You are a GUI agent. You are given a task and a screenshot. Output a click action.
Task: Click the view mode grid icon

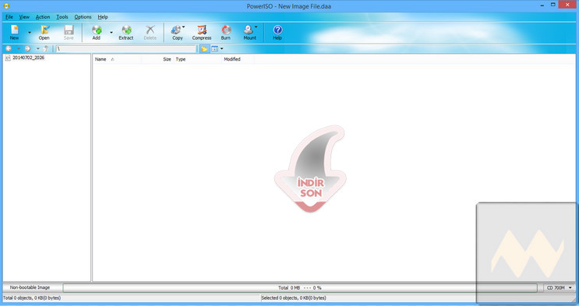pos(214,48)
